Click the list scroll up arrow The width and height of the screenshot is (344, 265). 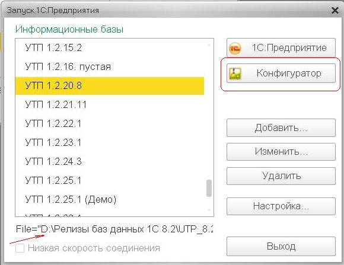209,45
